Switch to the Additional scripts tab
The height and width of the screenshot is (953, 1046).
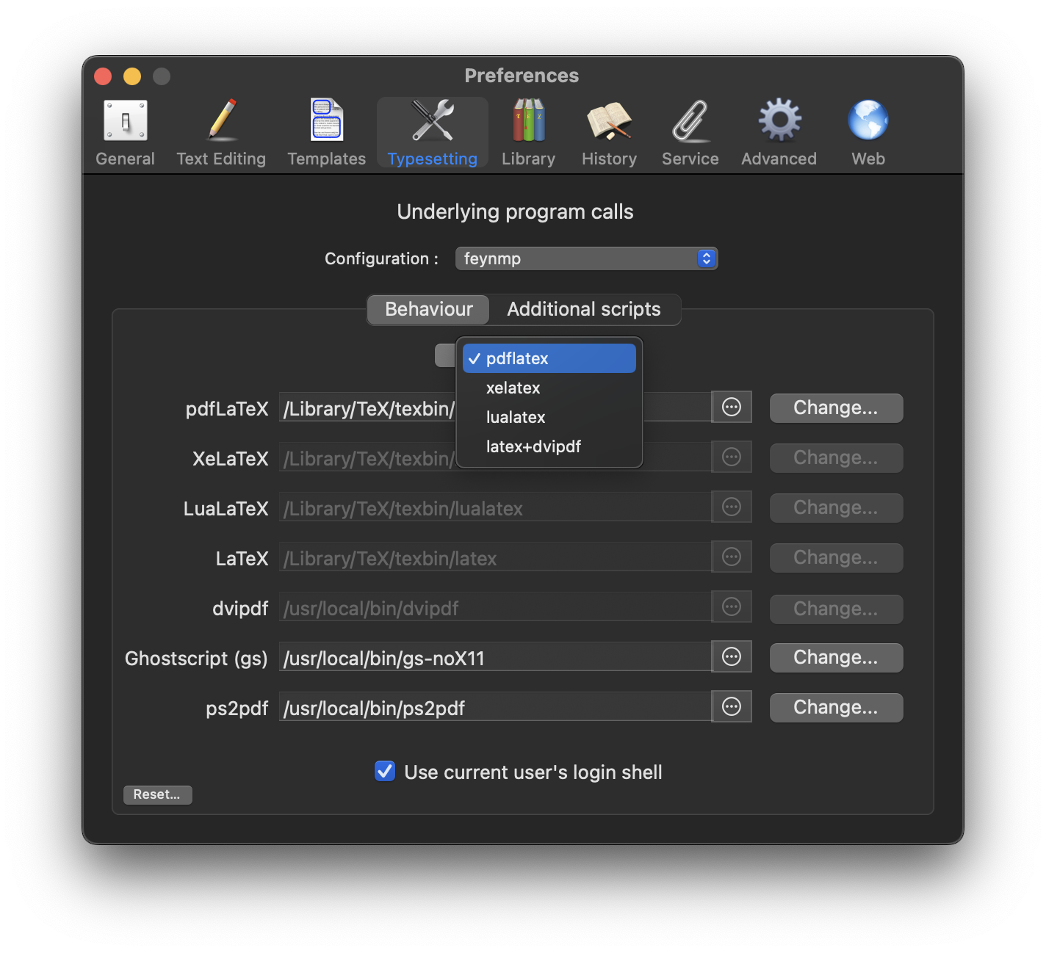point(583,309)
